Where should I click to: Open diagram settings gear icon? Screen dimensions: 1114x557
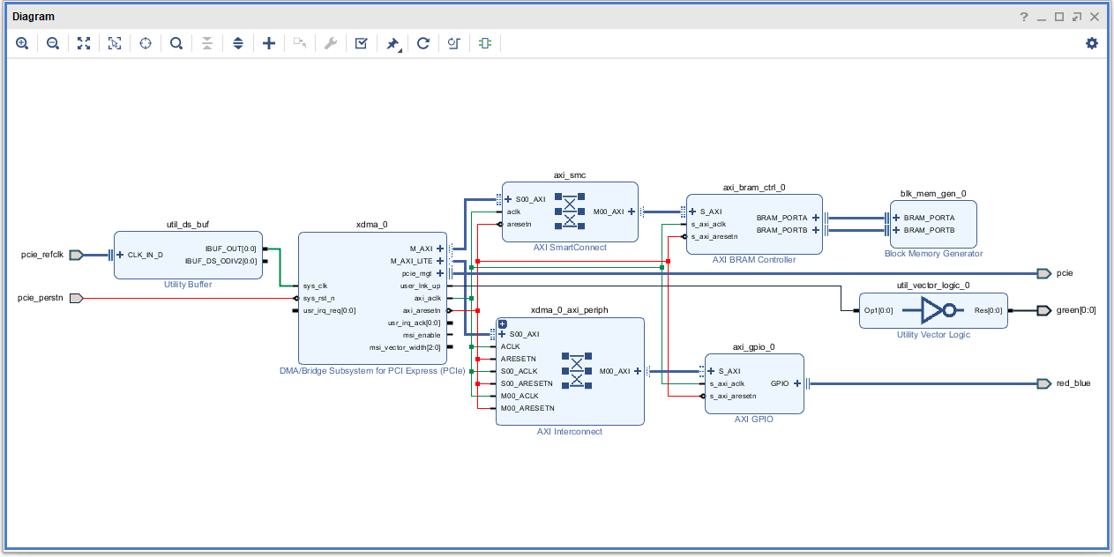click(x=1092, y=43)
